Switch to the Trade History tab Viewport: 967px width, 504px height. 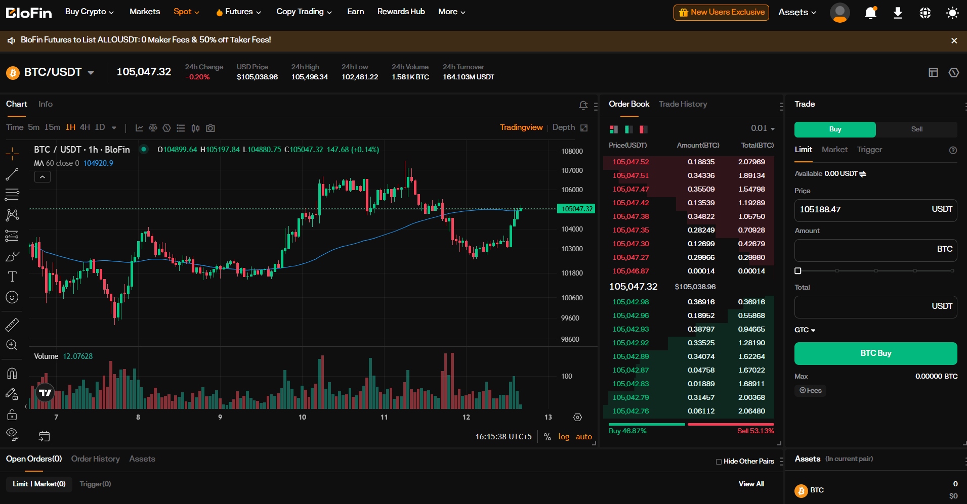(683, 104)
